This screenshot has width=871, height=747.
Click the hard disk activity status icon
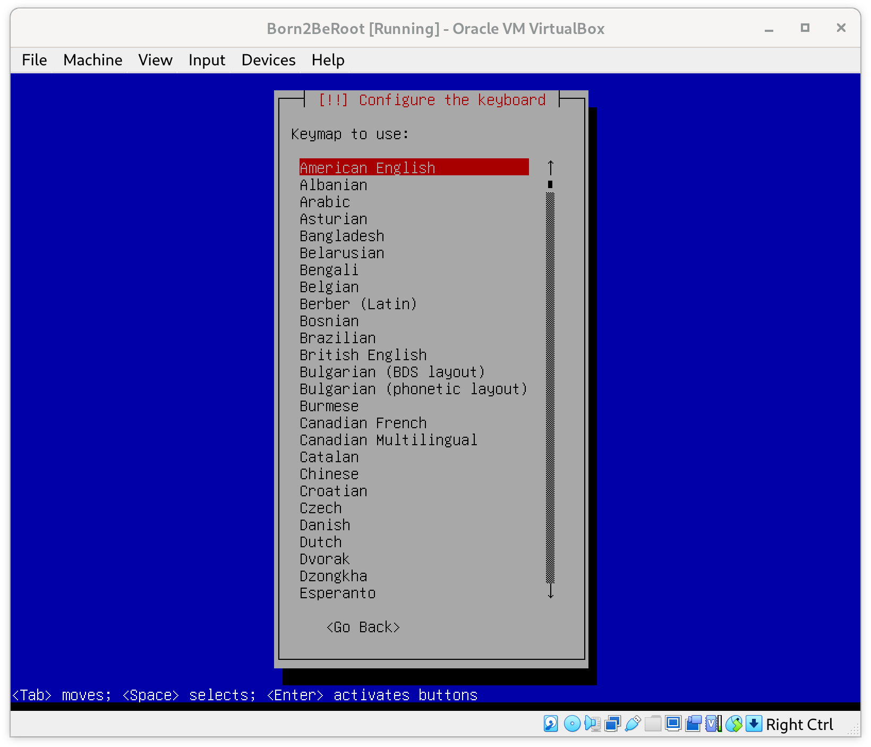click(x=551, y=724)
